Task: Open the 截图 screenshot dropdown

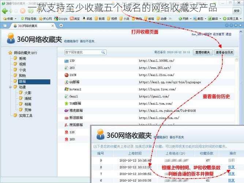Action: [x=200, y=19]
